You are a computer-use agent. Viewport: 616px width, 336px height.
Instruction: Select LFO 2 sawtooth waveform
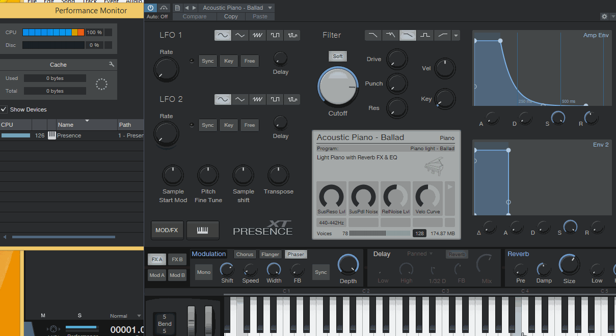point(257,99)
